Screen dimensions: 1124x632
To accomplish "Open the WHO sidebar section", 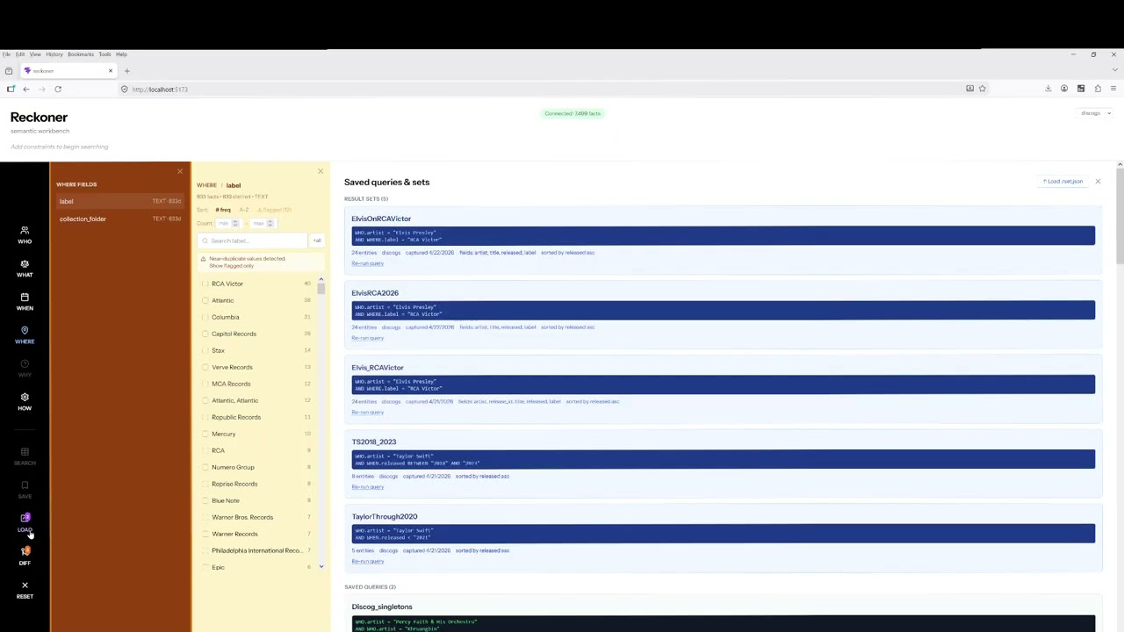I will [x=25, y=234].
